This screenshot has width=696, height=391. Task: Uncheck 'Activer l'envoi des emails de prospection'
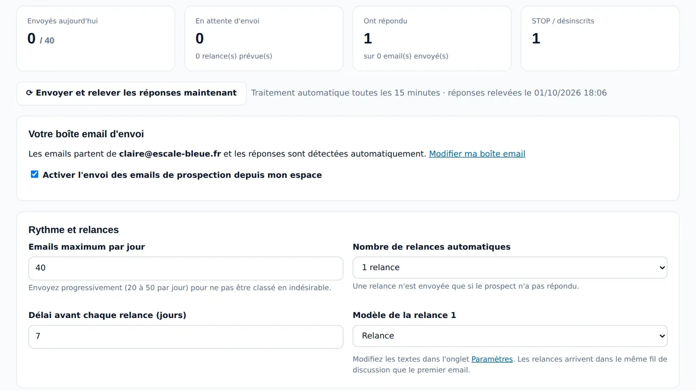click(x=34, y=175)
